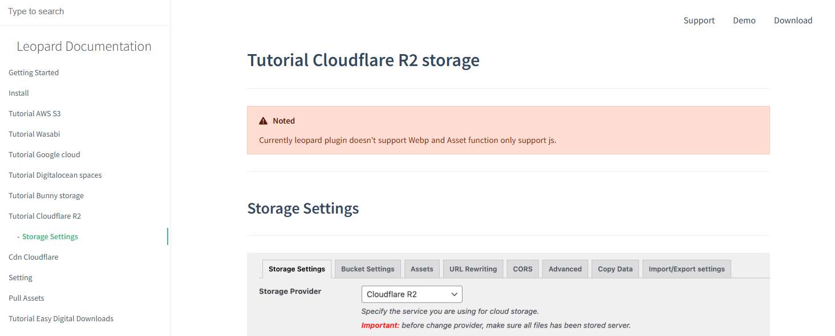
Task: Open Getting Started in the sidebar
Action: point(34,73)
